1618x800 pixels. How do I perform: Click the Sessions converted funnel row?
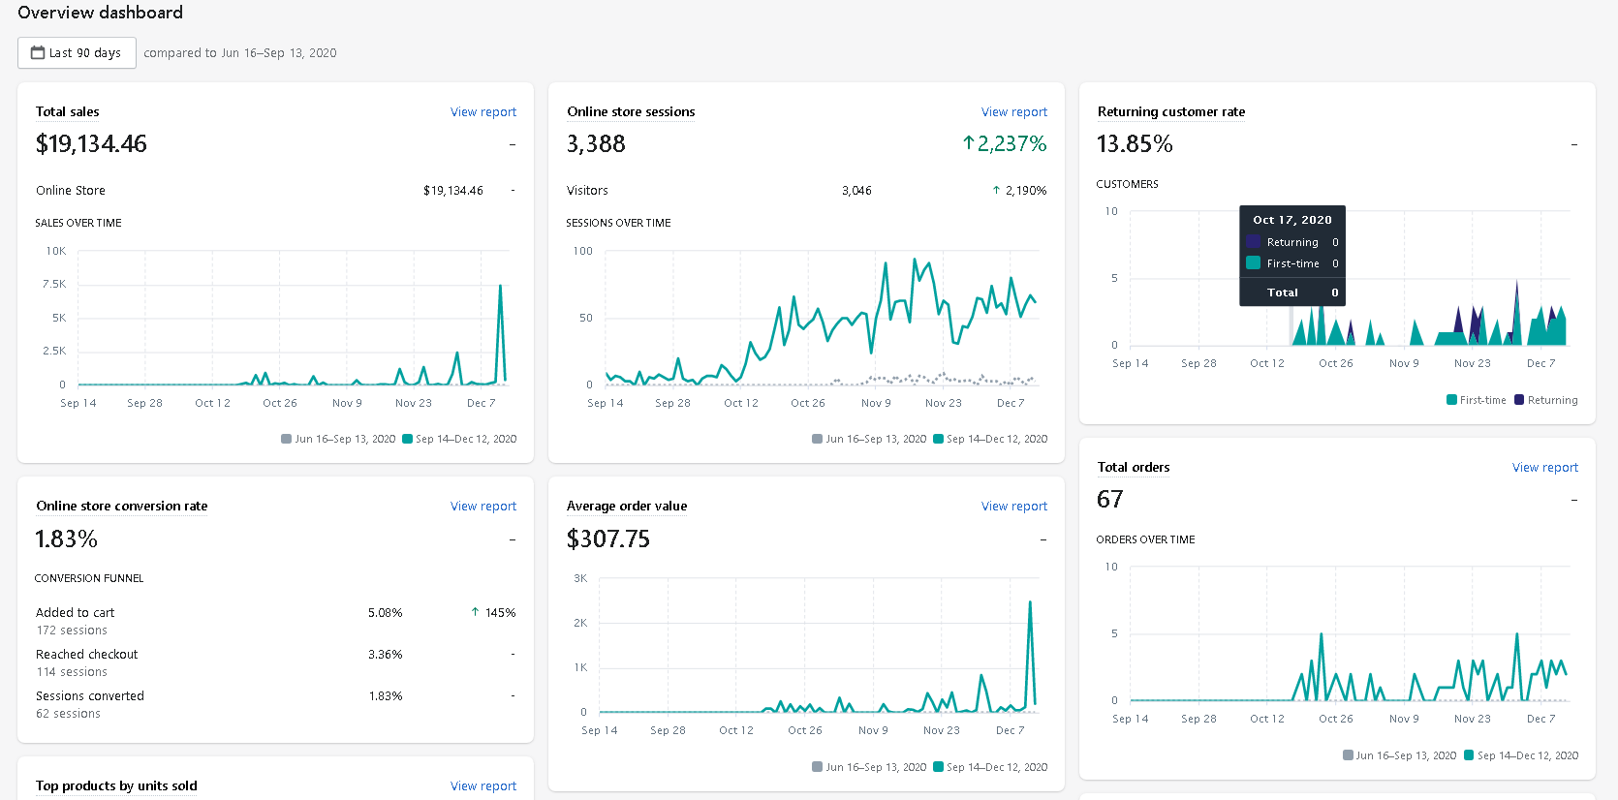click(275, 704)
